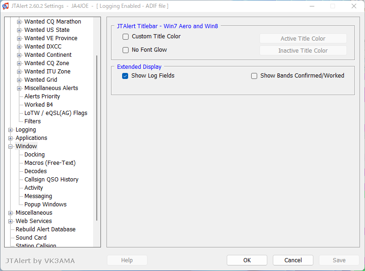Select Wanted DXCC label in tree
The image size is (365, 271).
(x=43, y=47)
